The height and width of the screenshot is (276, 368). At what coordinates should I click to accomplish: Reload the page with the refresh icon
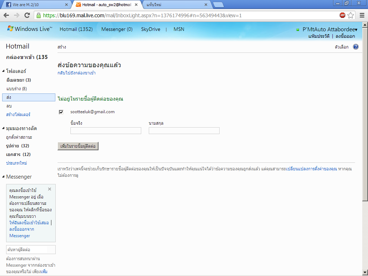click(x=27, y=15)
